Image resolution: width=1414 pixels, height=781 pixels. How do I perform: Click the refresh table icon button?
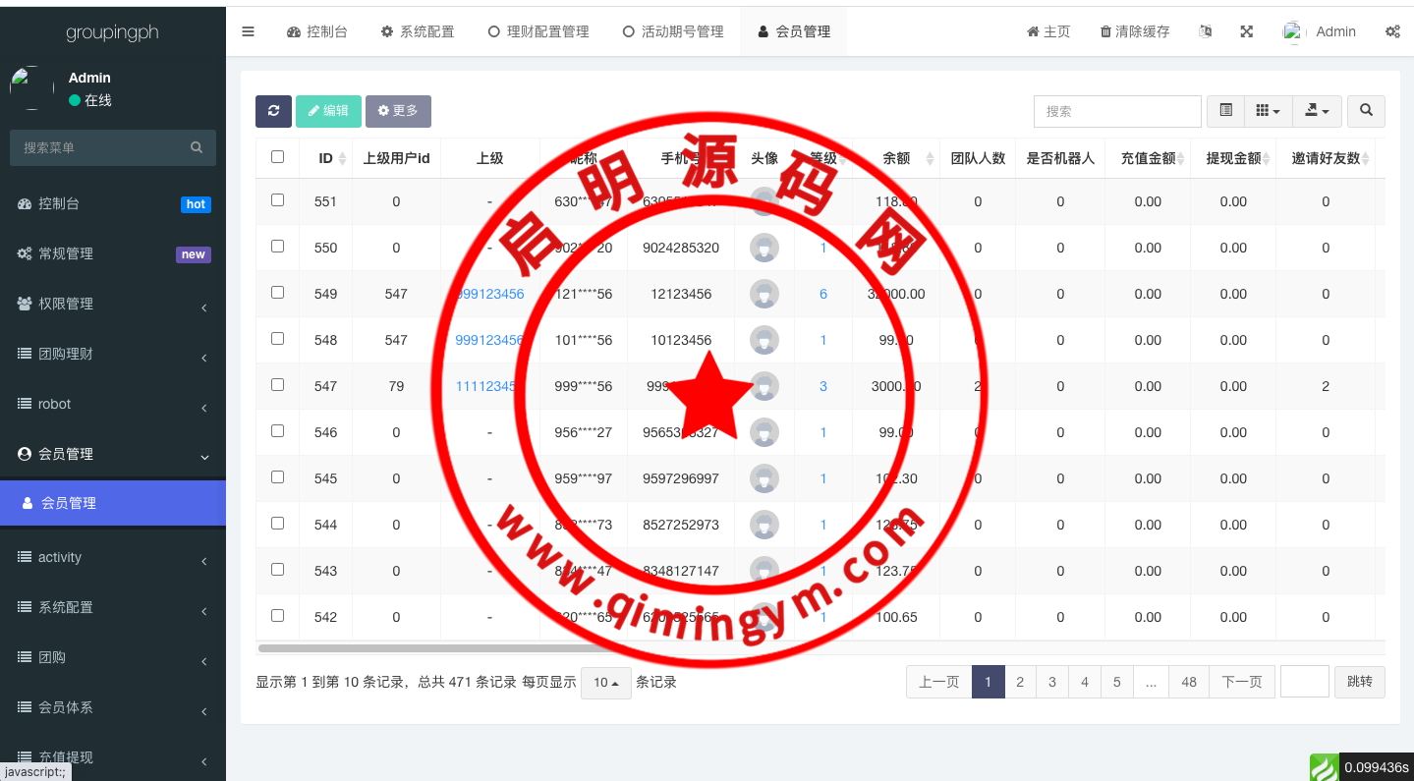pos(273,111)
